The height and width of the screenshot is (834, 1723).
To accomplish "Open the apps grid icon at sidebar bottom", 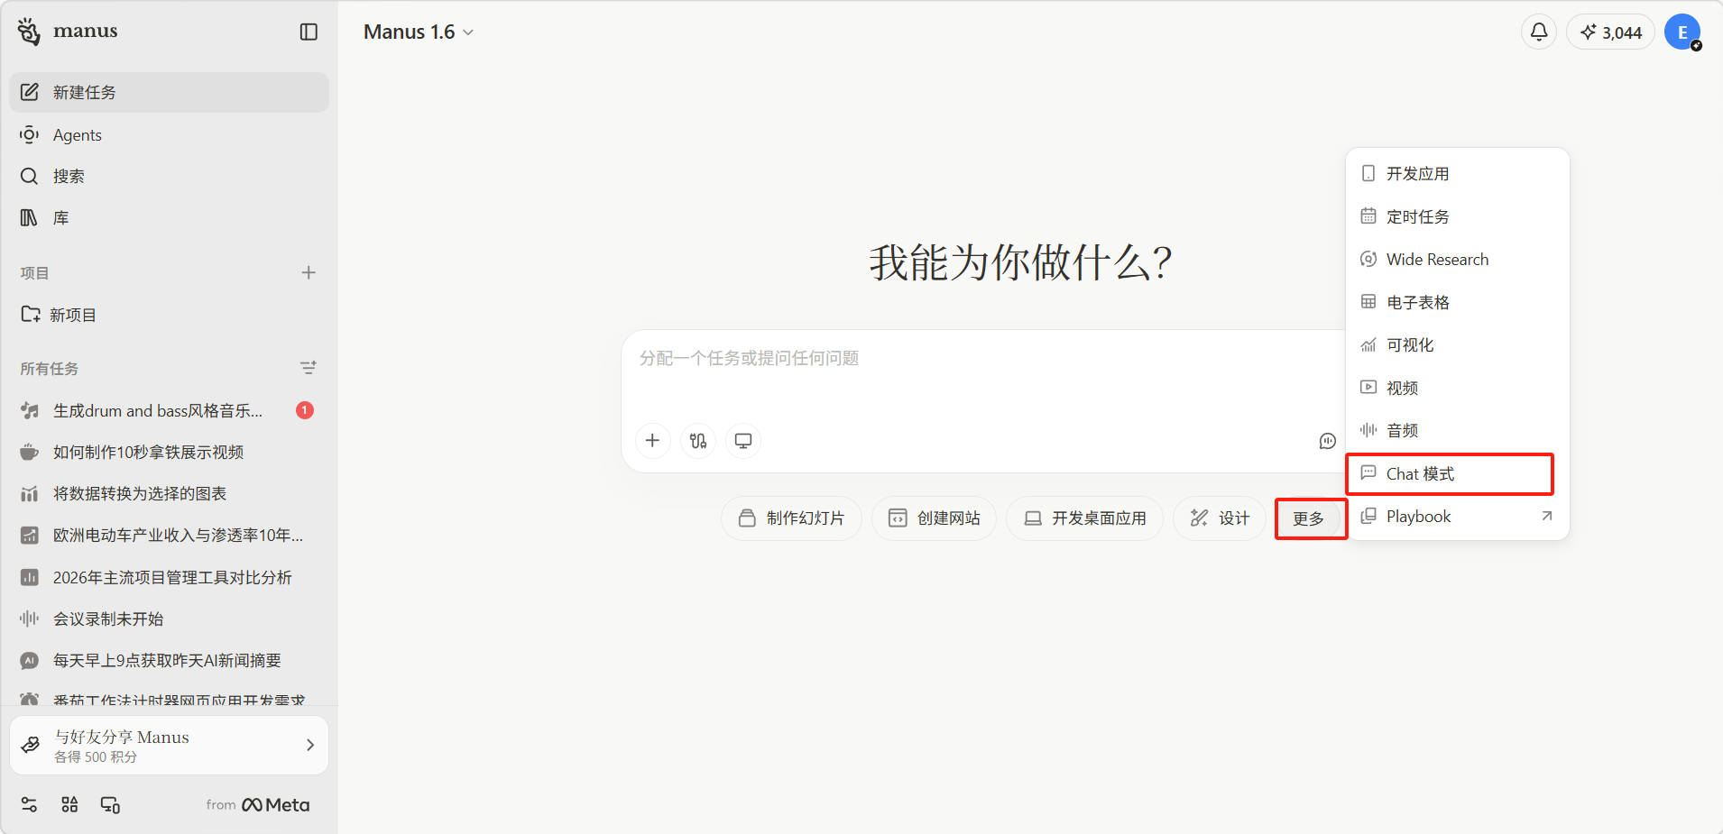I will [x=69, y=805].
